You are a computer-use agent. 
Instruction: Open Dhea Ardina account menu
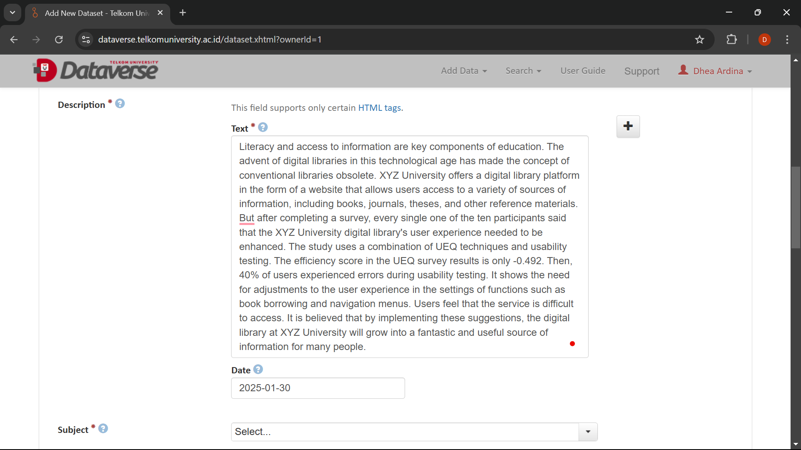(715, 71)
